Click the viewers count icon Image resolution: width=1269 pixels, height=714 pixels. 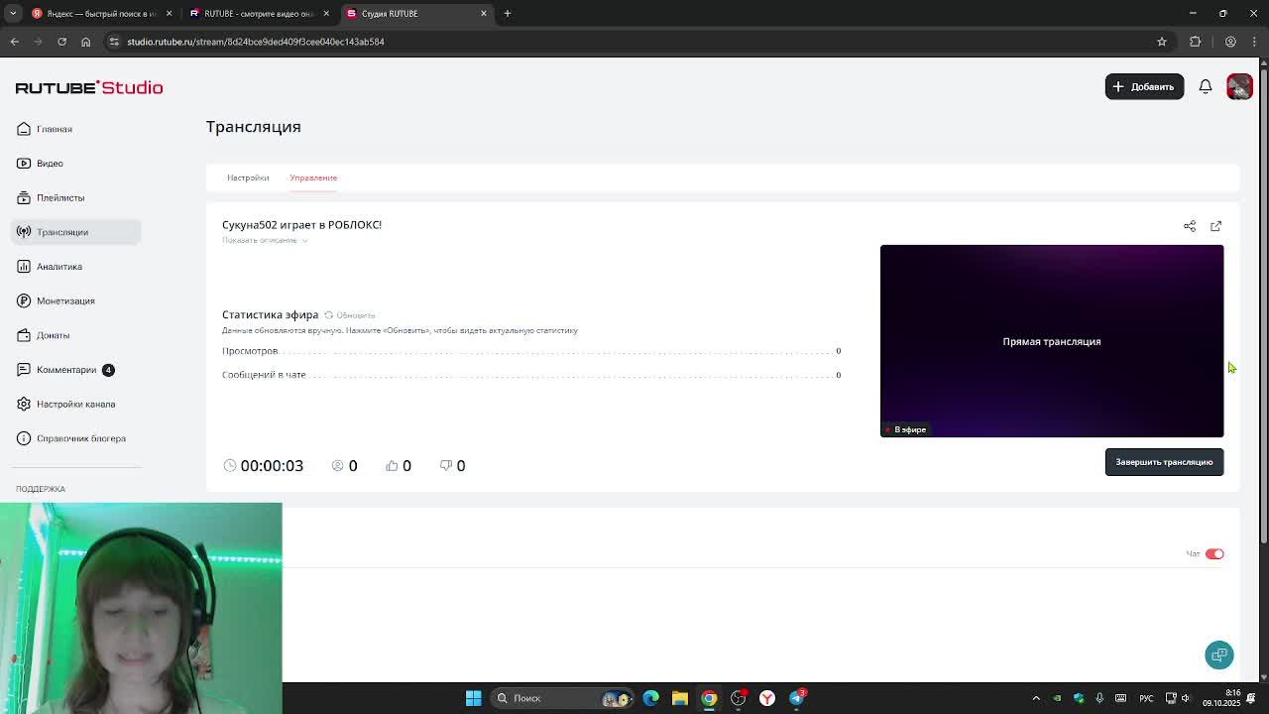pos(338,465)
